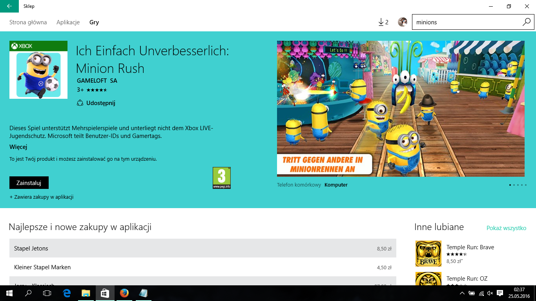The height and width of the screenshot is (301, 536).
Task: Select the Stapel Jetons in-app purchase row
Action: click(x=203, y=248)
